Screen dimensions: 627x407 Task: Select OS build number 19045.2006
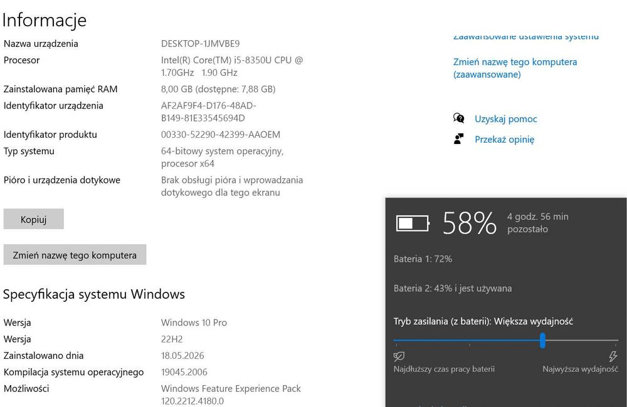tap(184, 372)
